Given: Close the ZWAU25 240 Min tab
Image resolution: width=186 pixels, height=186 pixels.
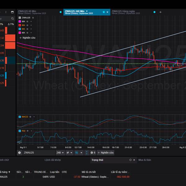Looking at the screenshot, I should pyautogui.click(x=107, y=12).
